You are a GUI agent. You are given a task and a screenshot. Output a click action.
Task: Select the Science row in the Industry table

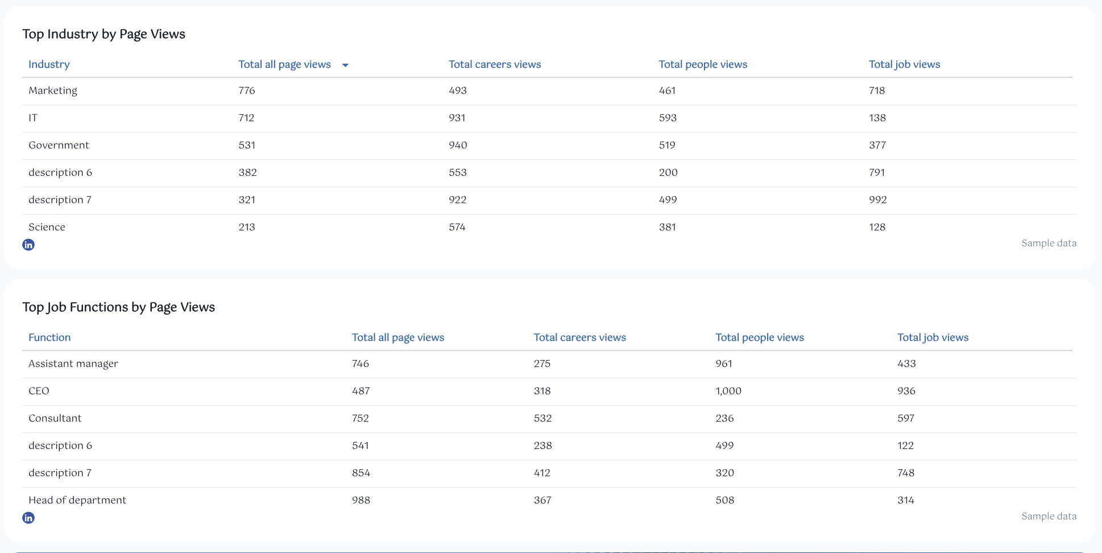[x=47, y=226]
